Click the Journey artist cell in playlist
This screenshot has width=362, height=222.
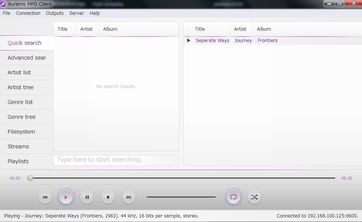click(x=243, y=41)
